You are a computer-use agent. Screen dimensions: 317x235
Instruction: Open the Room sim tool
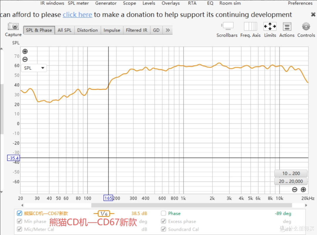[x=230, y=3]
